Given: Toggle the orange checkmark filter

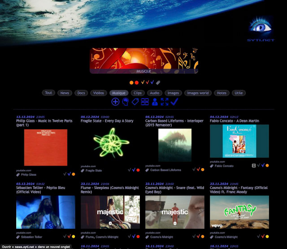Looking at the screenshot, I should click(143, 82).
